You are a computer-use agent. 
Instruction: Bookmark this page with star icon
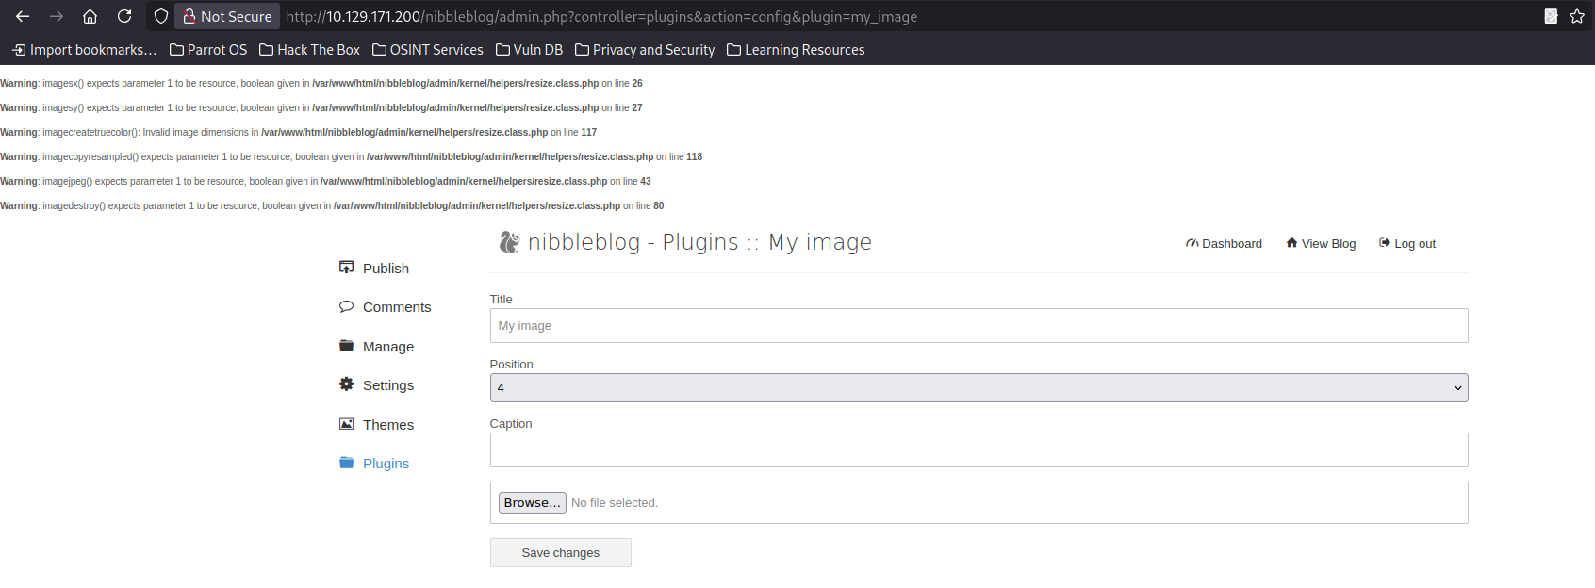pyautogui.click(x=1577, y=16)
